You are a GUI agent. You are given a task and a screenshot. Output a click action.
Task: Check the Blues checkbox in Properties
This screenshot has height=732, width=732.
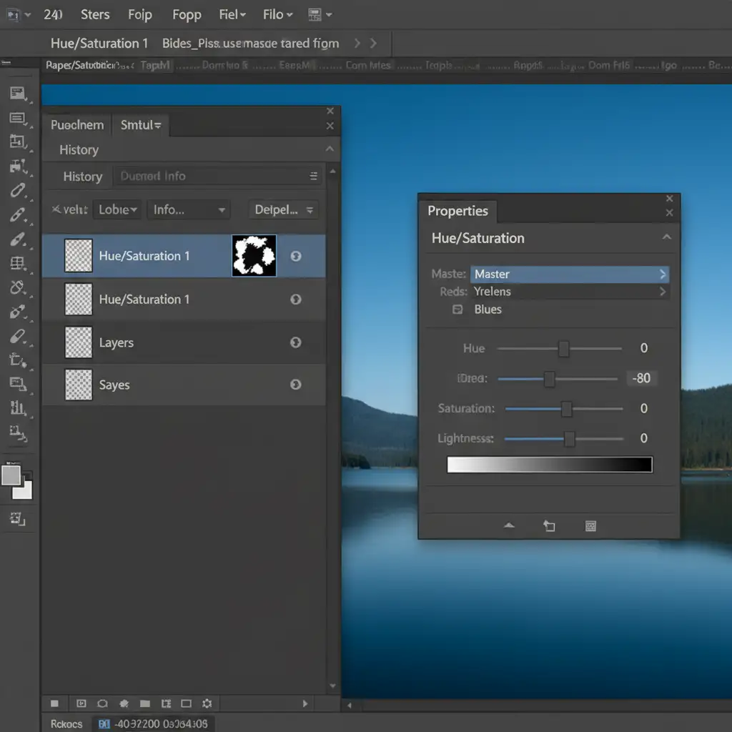[x=457, y=310]
